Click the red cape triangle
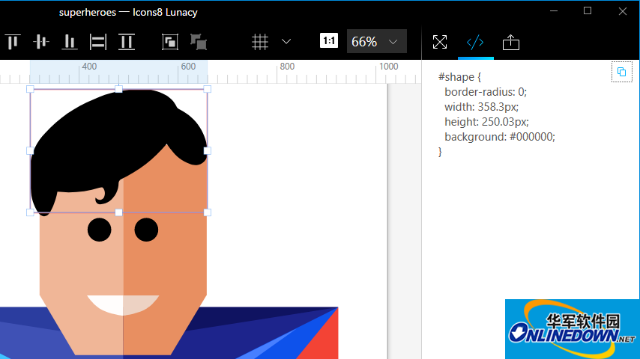Image resolution: width=640 pixels, height=359 pixels. click(321, 336)
